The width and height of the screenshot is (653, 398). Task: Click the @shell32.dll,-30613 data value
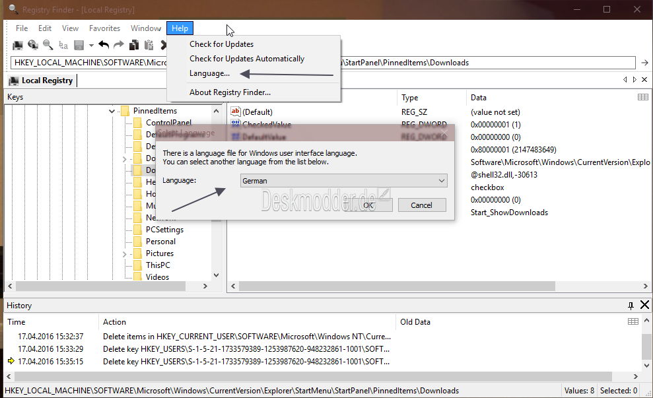click(x=504, y=175)
